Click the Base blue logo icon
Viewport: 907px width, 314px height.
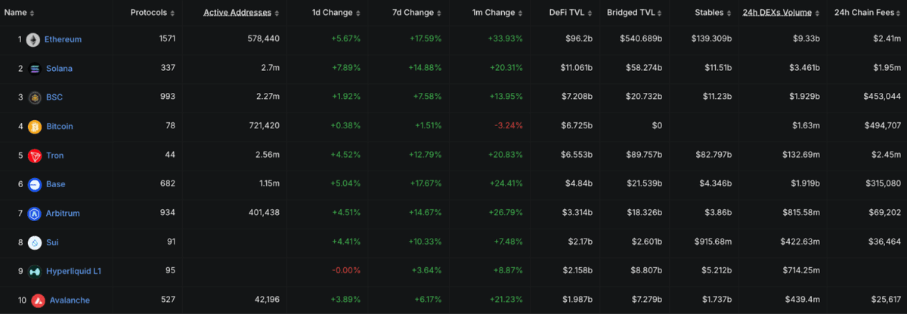pos(35,184)
